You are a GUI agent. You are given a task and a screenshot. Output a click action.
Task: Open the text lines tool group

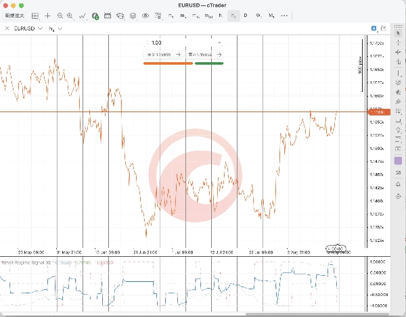pyautogui.click(x=399, y=140)
